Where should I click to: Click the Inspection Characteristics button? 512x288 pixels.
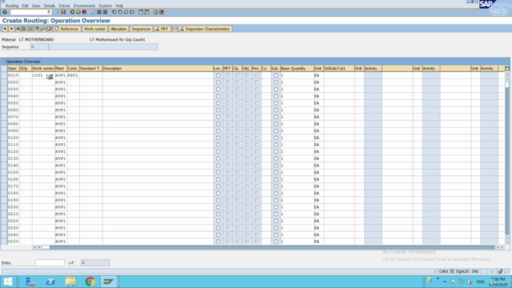205,29
